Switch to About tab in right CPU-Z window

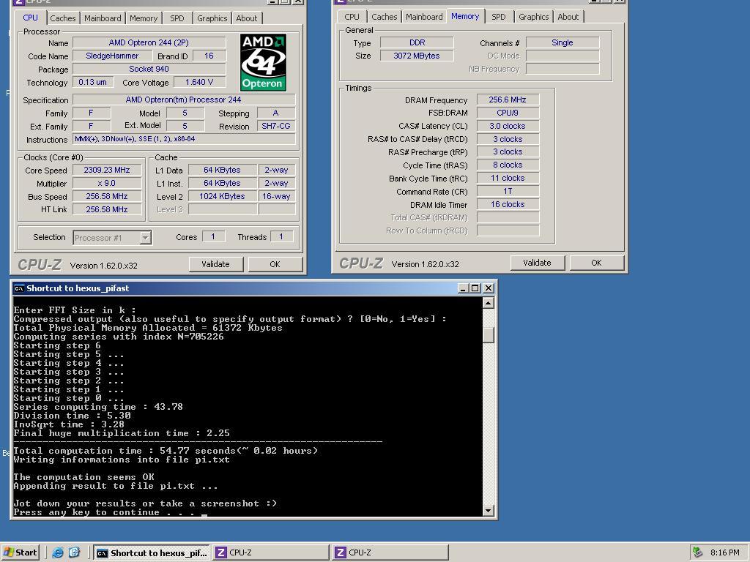pyautogui.click(x=568, y=17)
